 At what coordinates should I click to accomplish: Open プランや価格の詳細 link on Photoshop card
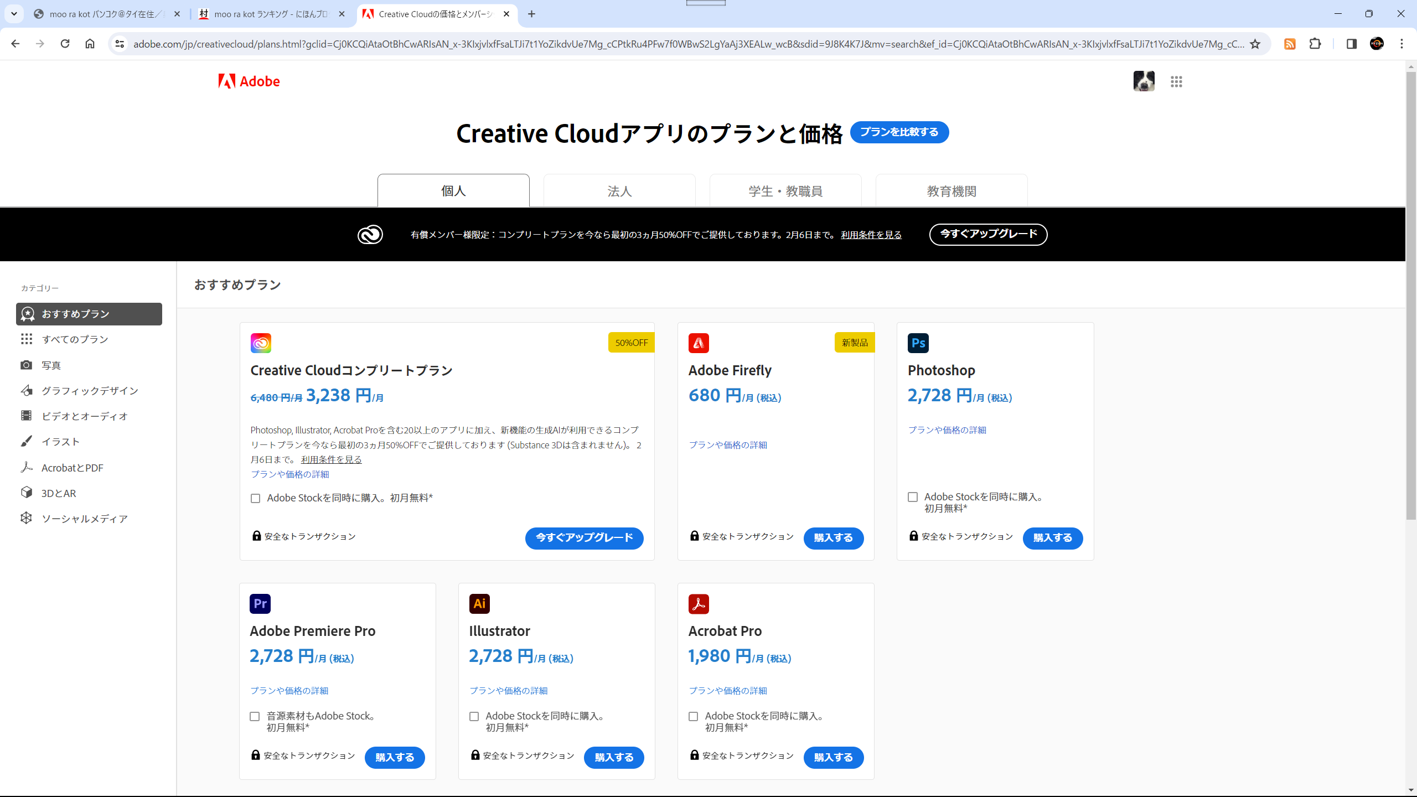click(947, 430)
